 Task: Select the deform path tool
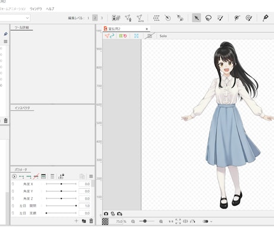coord(237,18)
